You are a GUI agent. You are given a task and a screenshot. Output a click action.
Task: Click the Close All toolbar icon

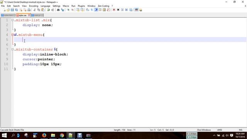(x=25, y=10)
